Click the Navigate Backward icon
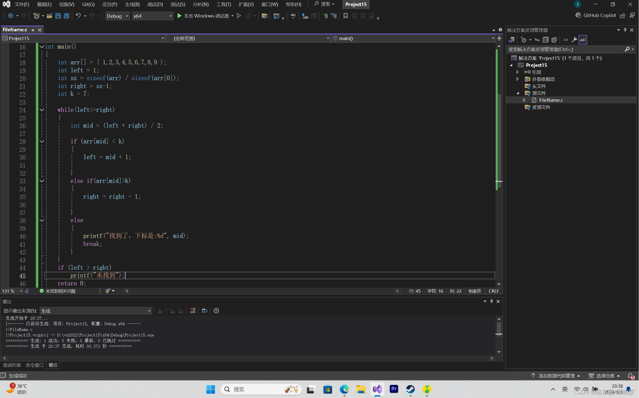This screenshot has height=398, width=639. tap(11, 16)
